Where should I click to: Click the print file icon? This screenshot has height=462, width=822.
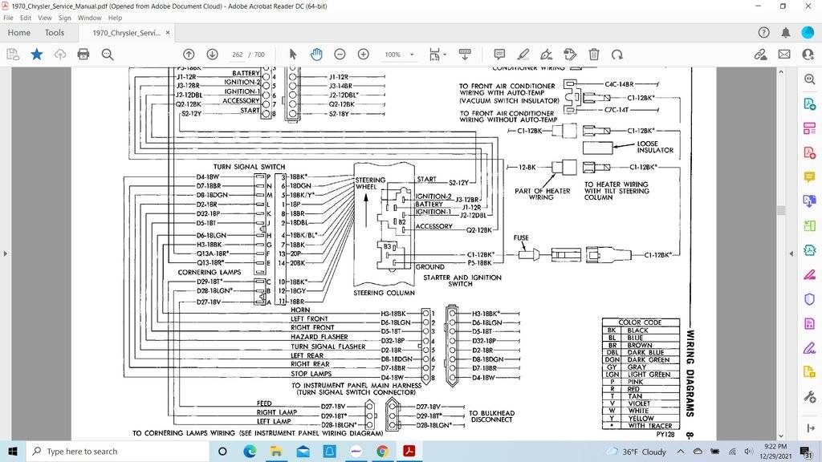point(83,55)
